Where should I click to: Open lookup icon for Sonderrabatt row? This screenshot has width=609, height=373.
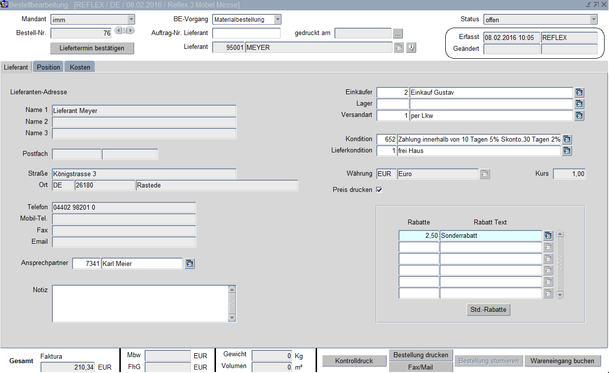pyautogui.click(x=548, y=236)
